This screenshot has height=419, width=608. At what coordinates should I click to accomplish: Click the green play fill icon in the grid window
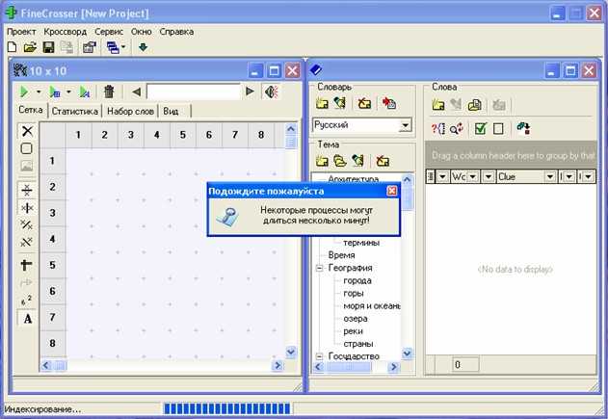point(24,92)
